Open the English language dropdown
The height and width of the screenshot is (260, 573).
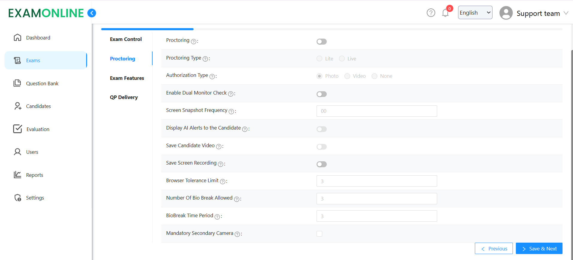pos(475,13)
